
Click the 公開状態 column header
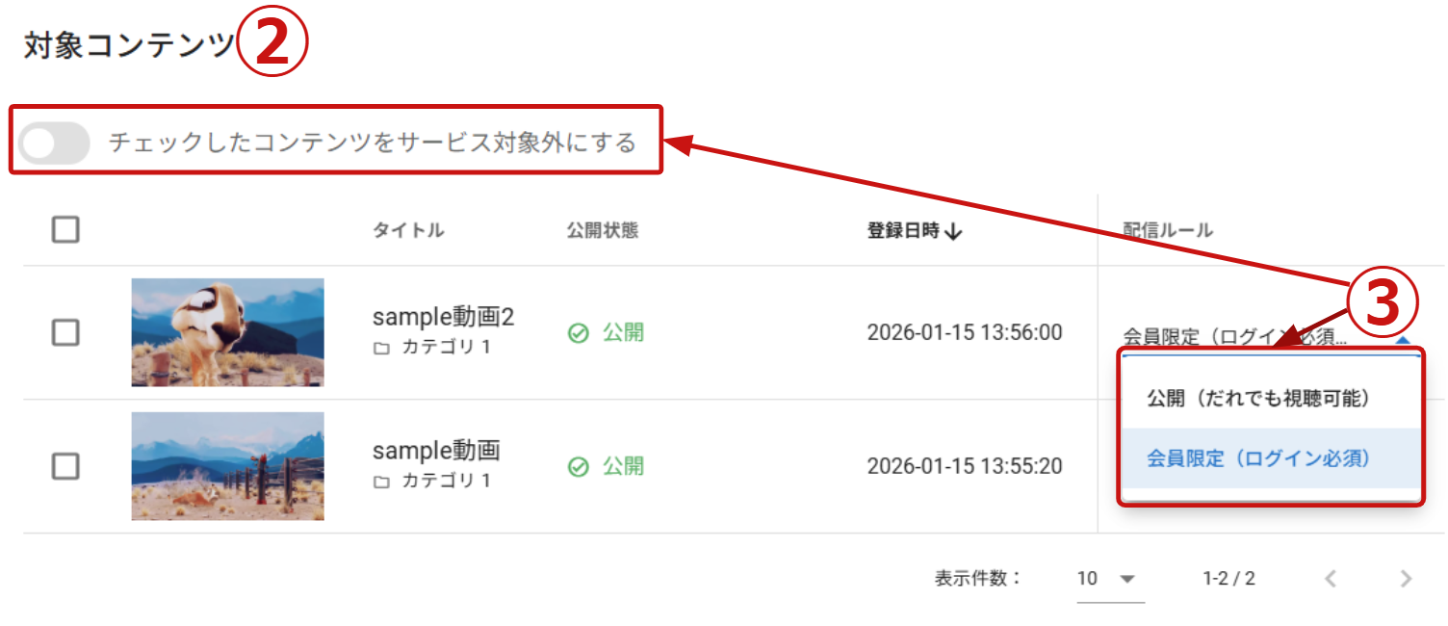coord(603,231)
